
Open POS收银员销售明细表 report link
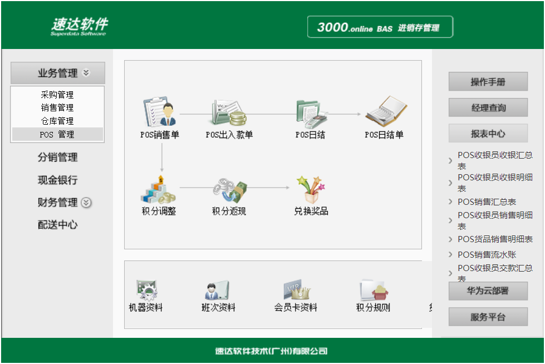click(495, 220)
